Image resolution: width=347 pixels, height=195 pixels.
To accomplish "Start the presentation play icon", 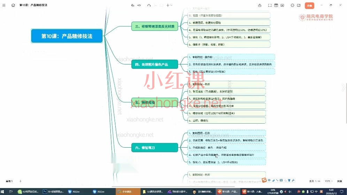I will click(x=283, y=5).
